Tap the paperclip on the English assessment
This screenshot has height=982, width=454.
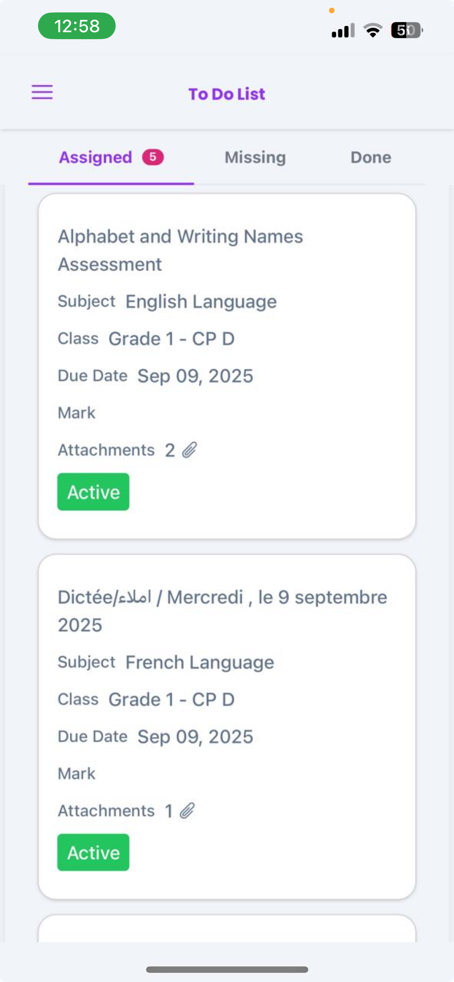(189, 450)
